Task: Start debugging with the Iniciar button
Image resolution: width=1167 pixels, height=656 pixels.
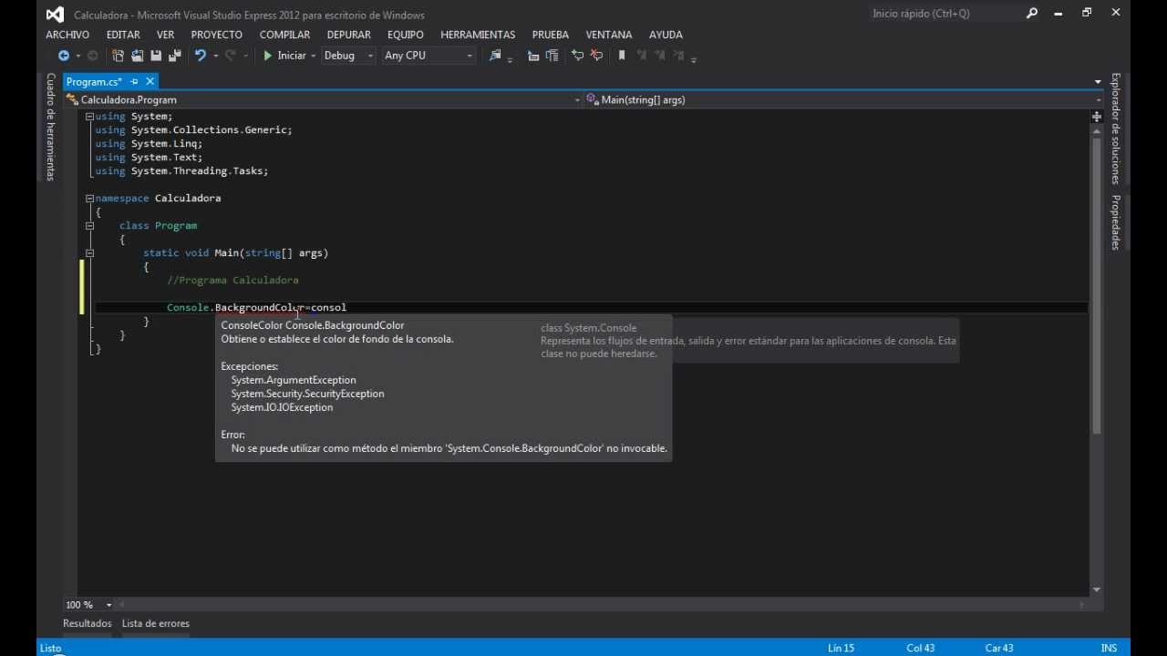Action: pos(285,56)
